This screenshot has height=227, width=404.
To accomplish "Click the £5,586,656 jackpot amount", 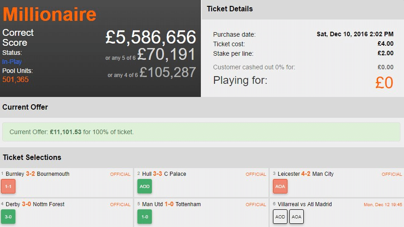I will (151, 38).
